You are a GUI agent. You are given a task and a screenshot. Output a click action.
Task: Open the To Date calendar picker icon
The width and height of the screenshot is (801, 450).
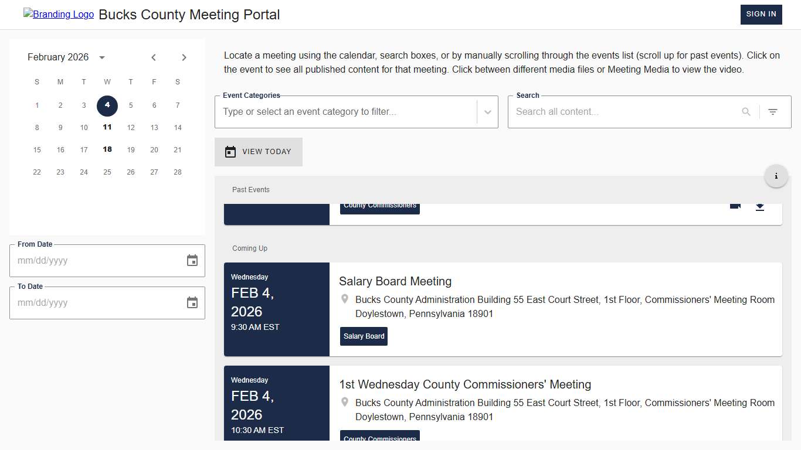click(x=192, y=302)
